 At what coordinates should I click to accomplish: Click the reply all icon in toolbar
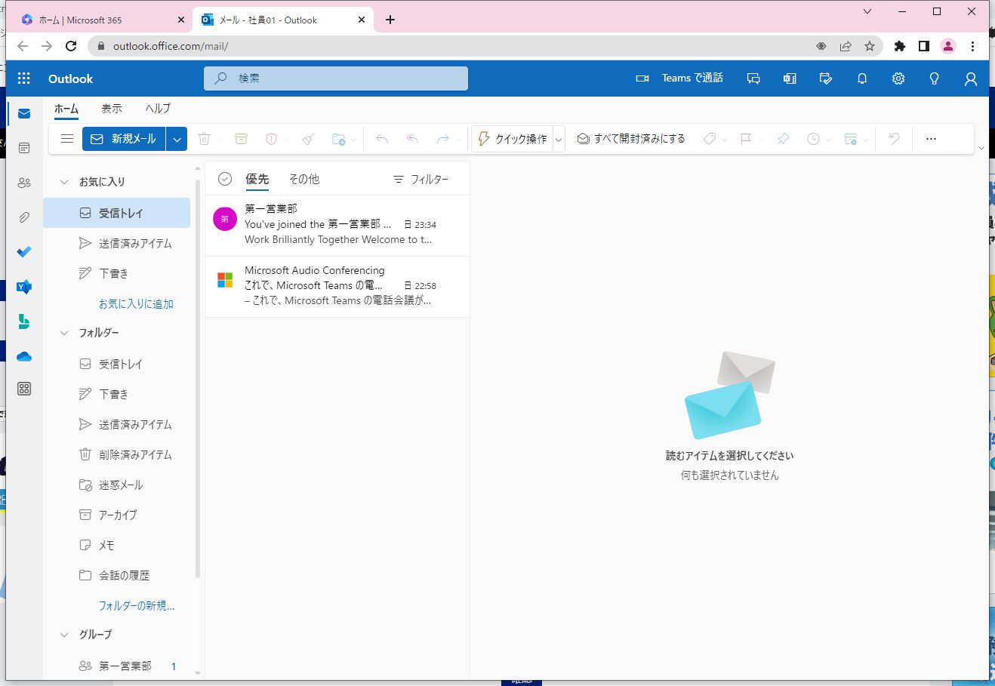point(412,139)
